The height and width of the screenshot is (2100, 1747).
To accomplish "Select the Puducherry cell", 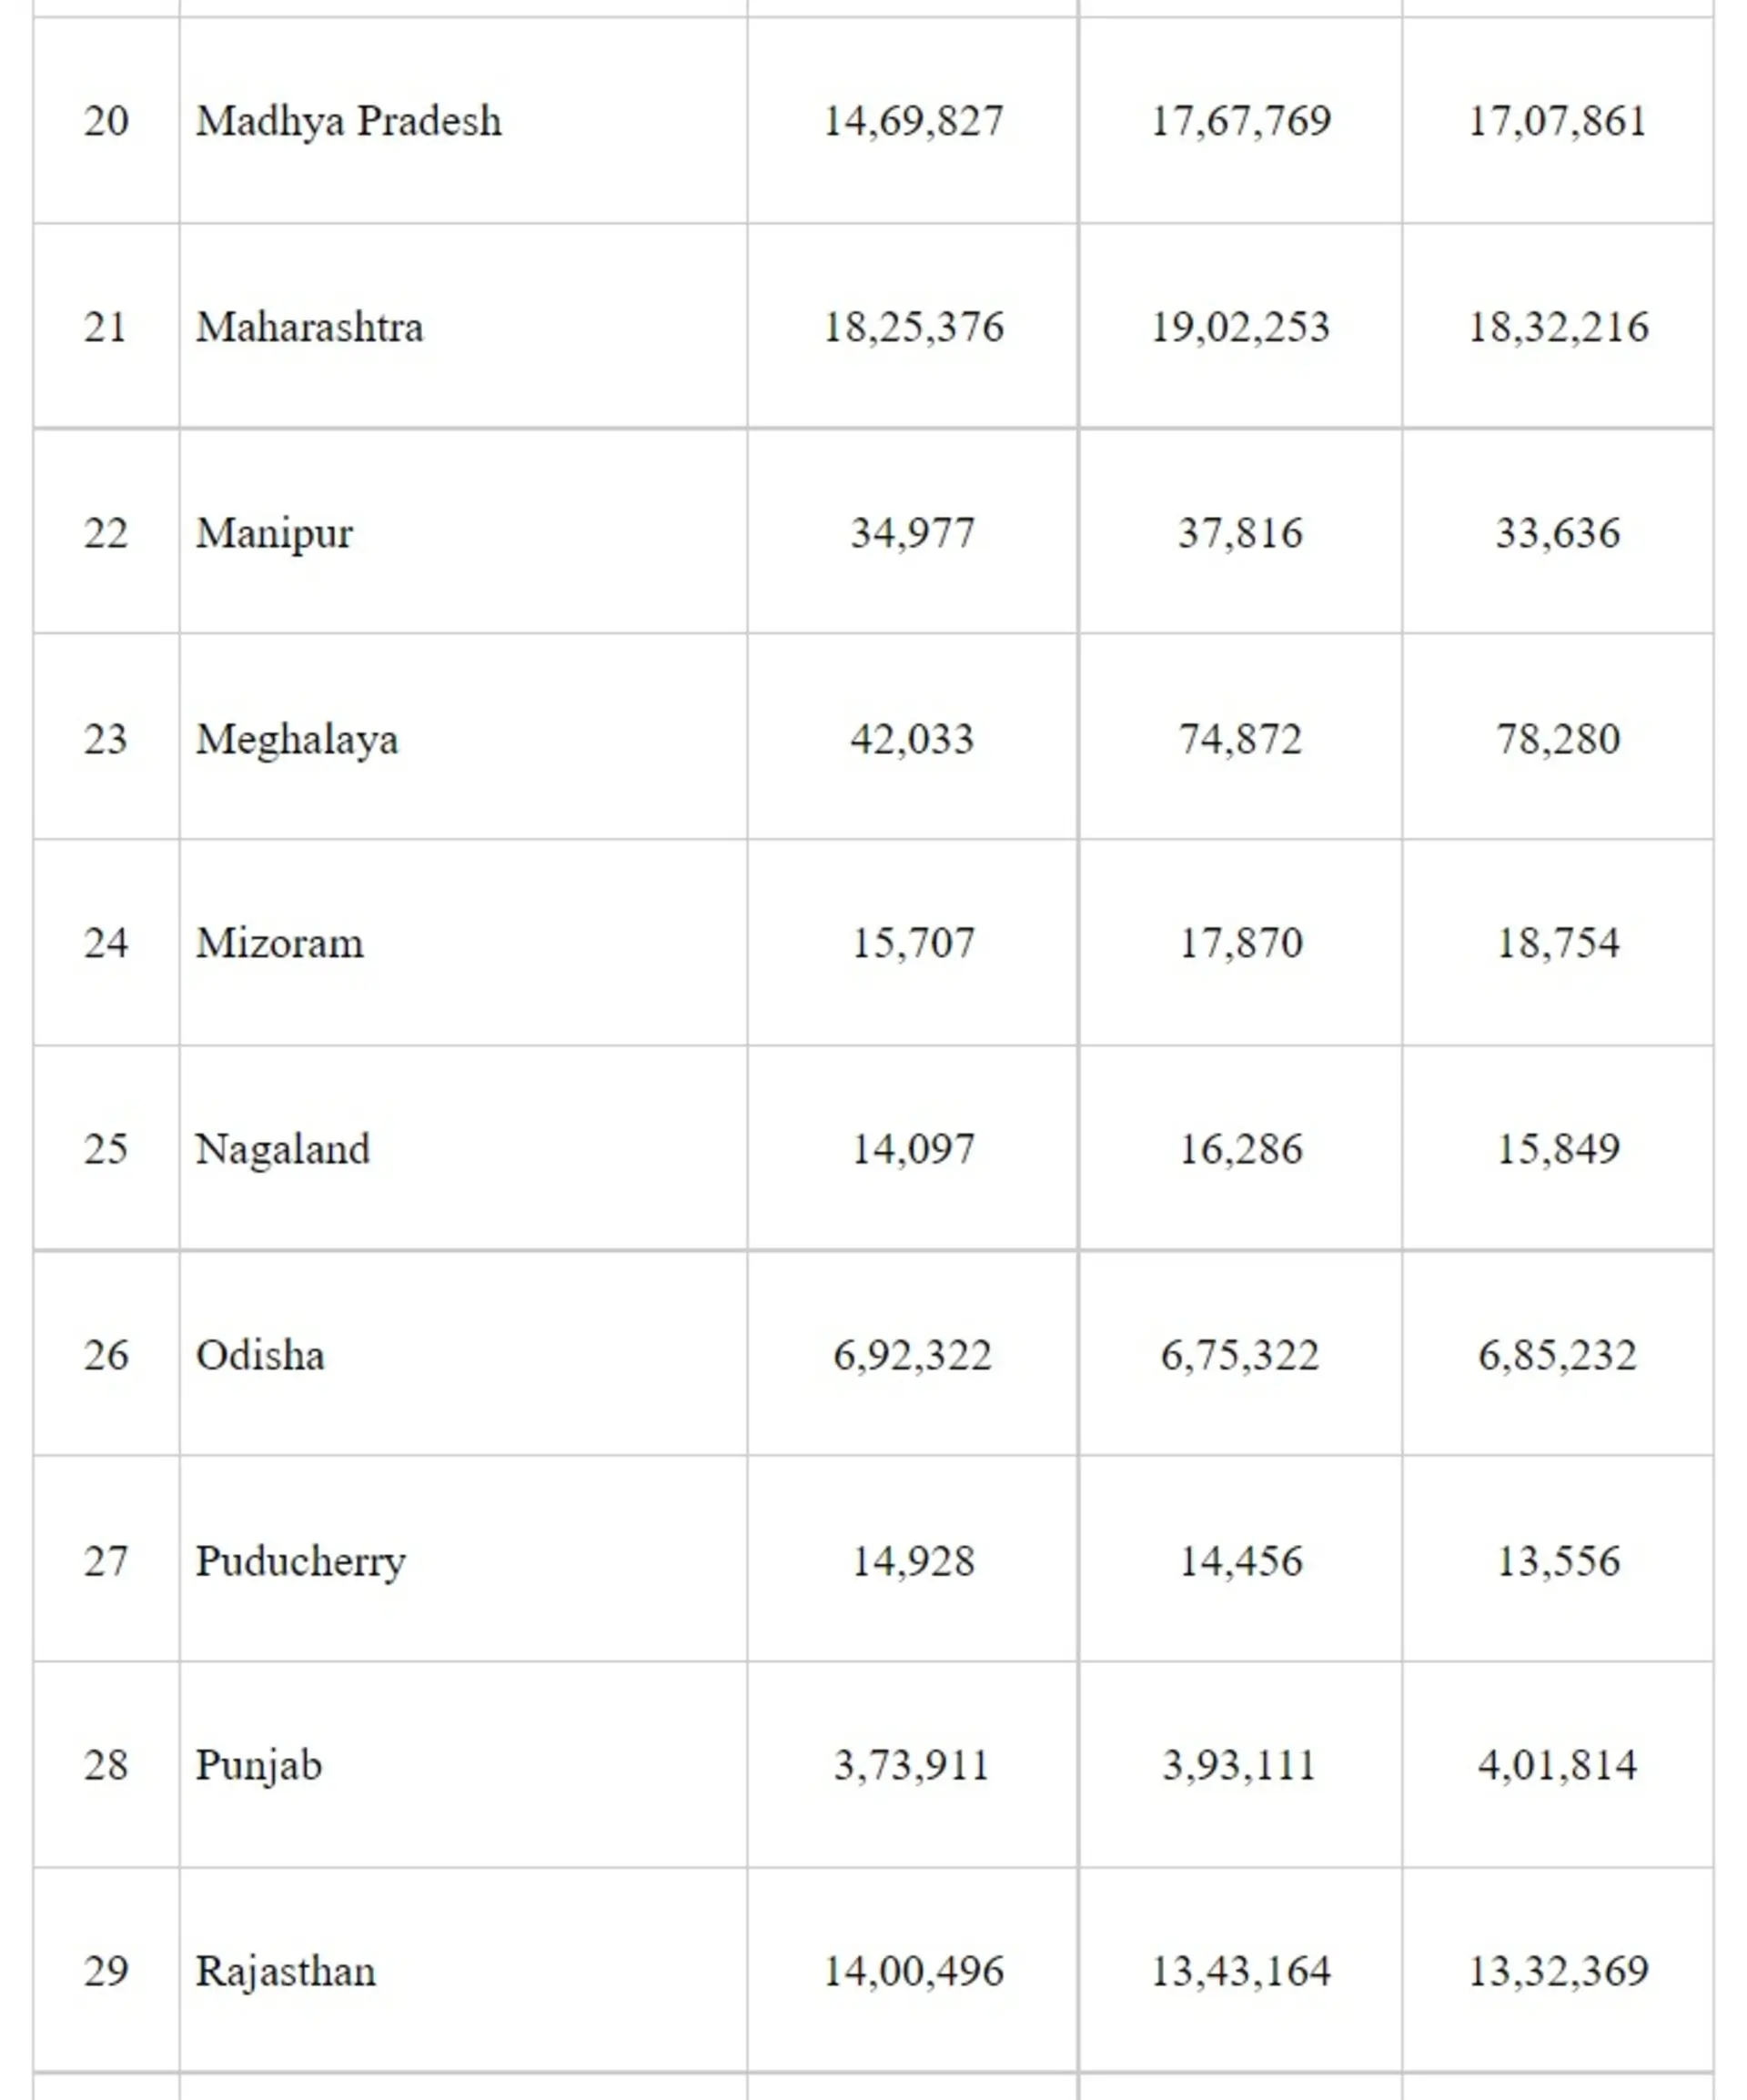I will point(300,1561).
